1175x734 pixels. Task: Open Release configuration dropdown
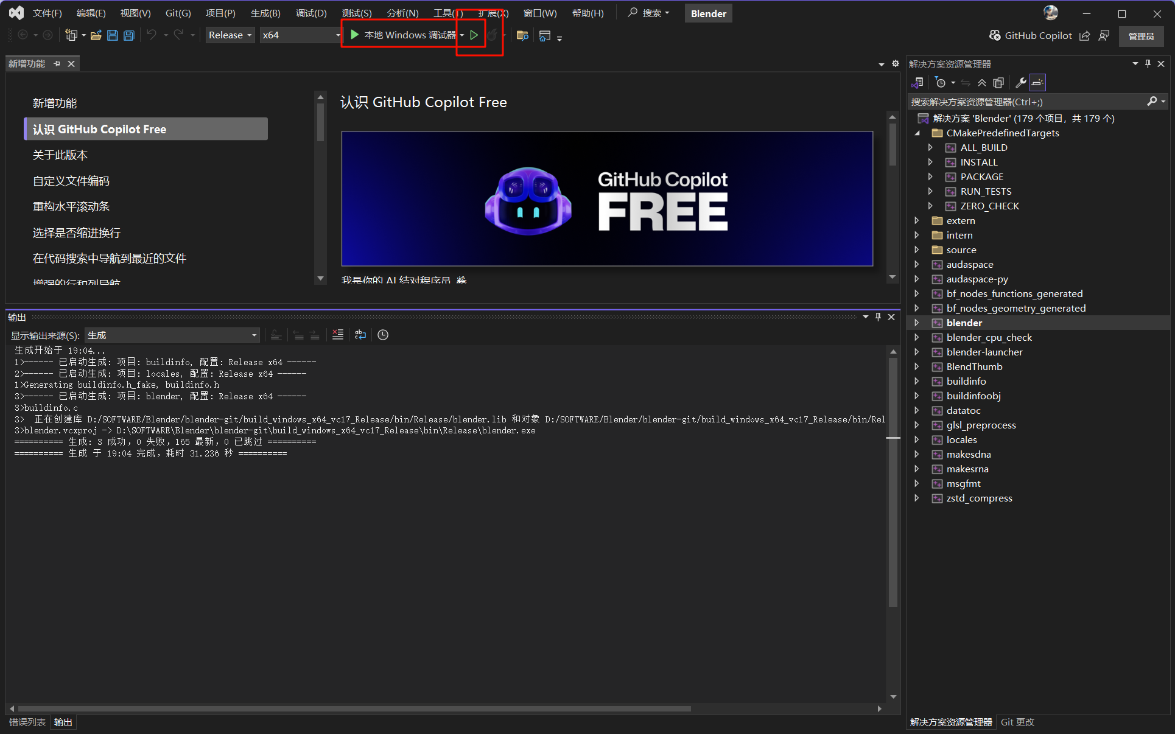230,35
